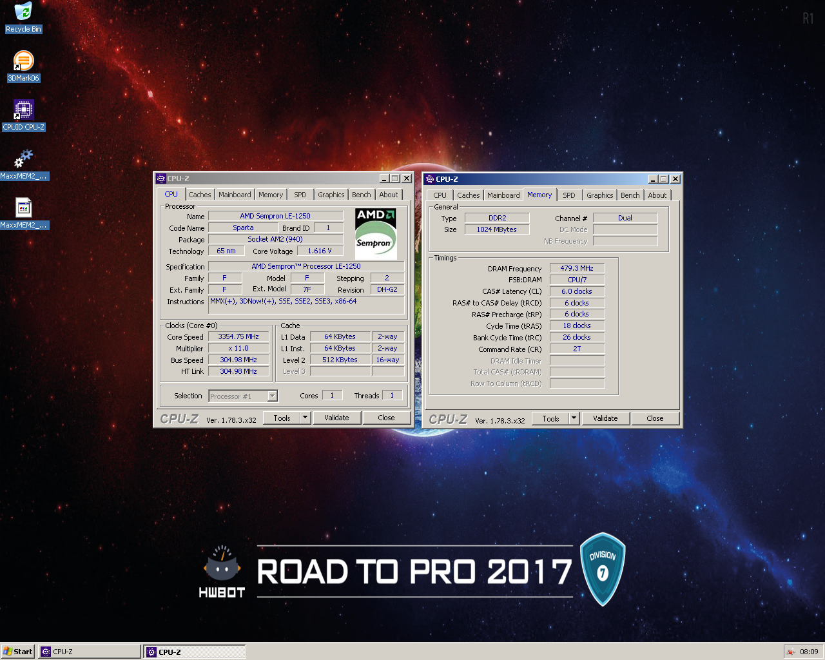The image size is (825, 660).
Task: Switch to first CPU-Z taskbar button
Action: [x=89, y=652]
